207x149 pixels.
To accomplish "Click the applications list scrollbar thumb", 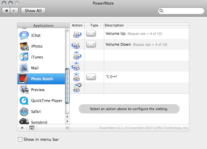I will tap(67, 86).
